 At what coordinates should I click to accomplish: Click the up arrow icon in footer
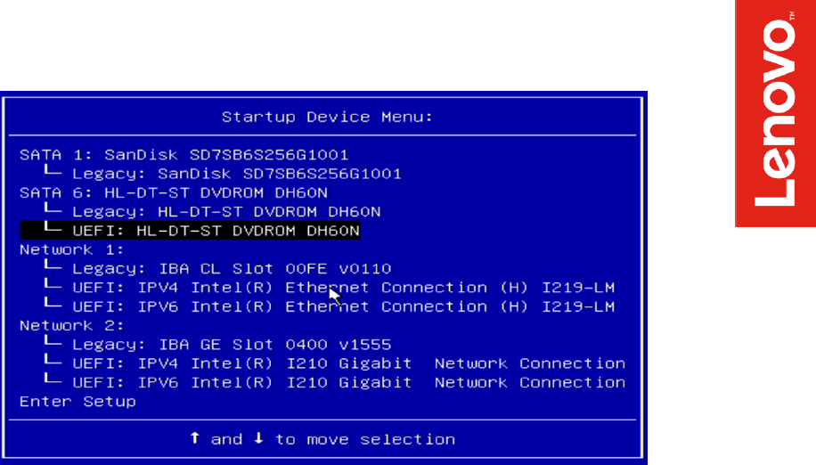tap(194, 438)
